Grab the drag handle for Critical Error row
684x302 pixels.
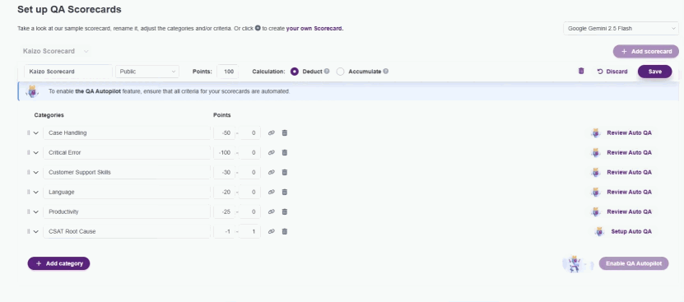pos(28,152)
